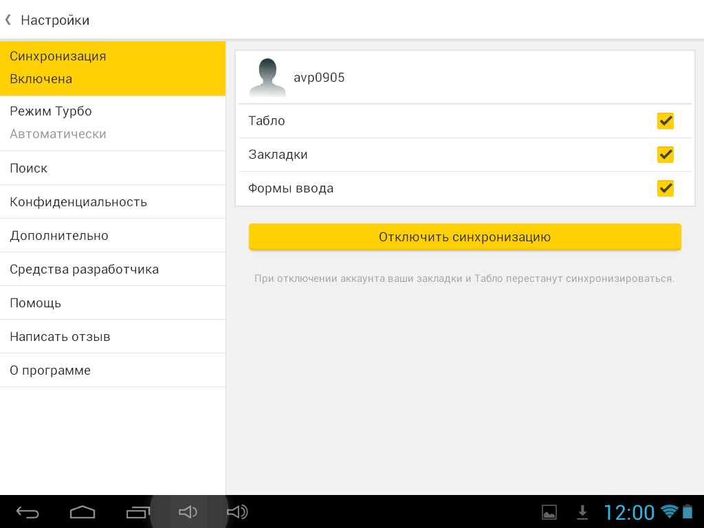Open the picture notification icon
Image resolution: width=704 pixels, height=528 pixels.
(549, 511)
